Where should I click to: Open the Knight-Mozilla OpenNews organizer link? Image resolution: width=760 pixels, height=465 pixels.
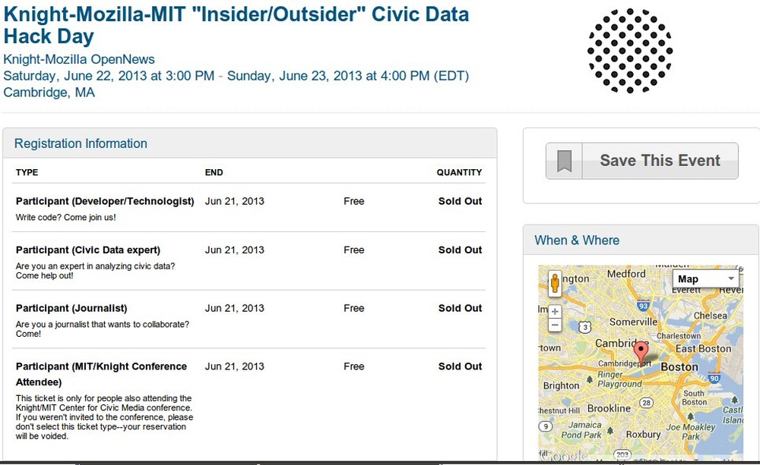pos(79,59)
